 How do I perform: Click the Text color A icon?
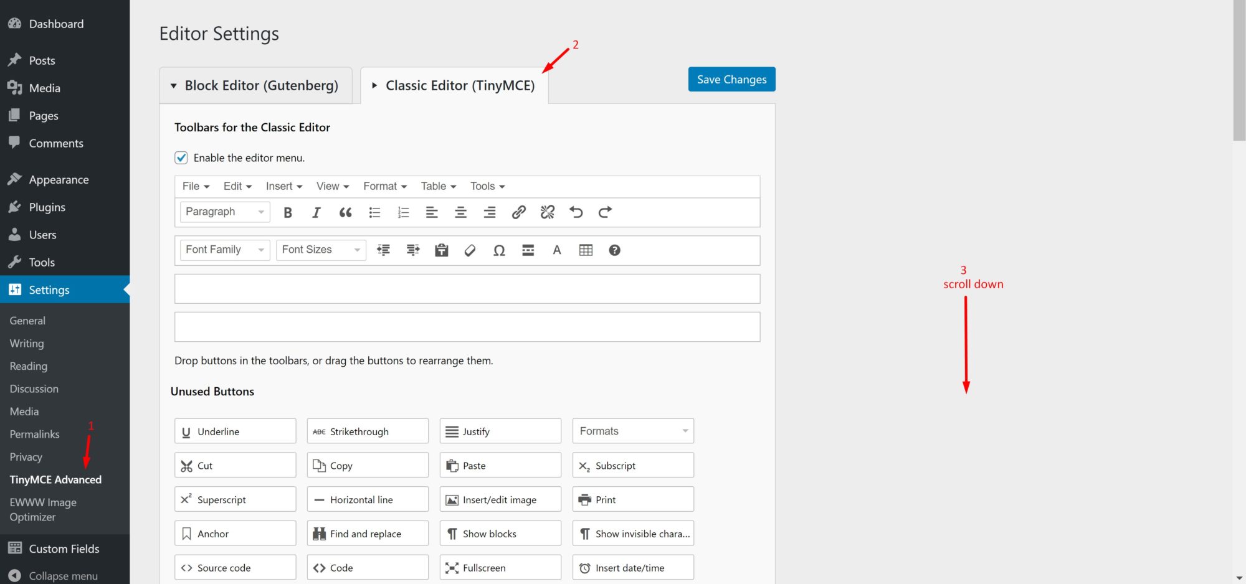(x=557, y=250)
